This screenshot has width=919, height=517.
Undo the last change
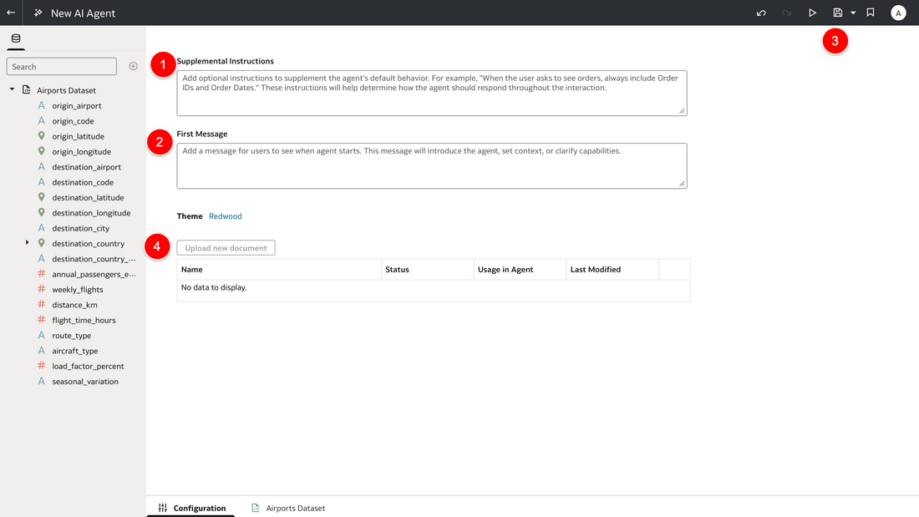(761, 13)
